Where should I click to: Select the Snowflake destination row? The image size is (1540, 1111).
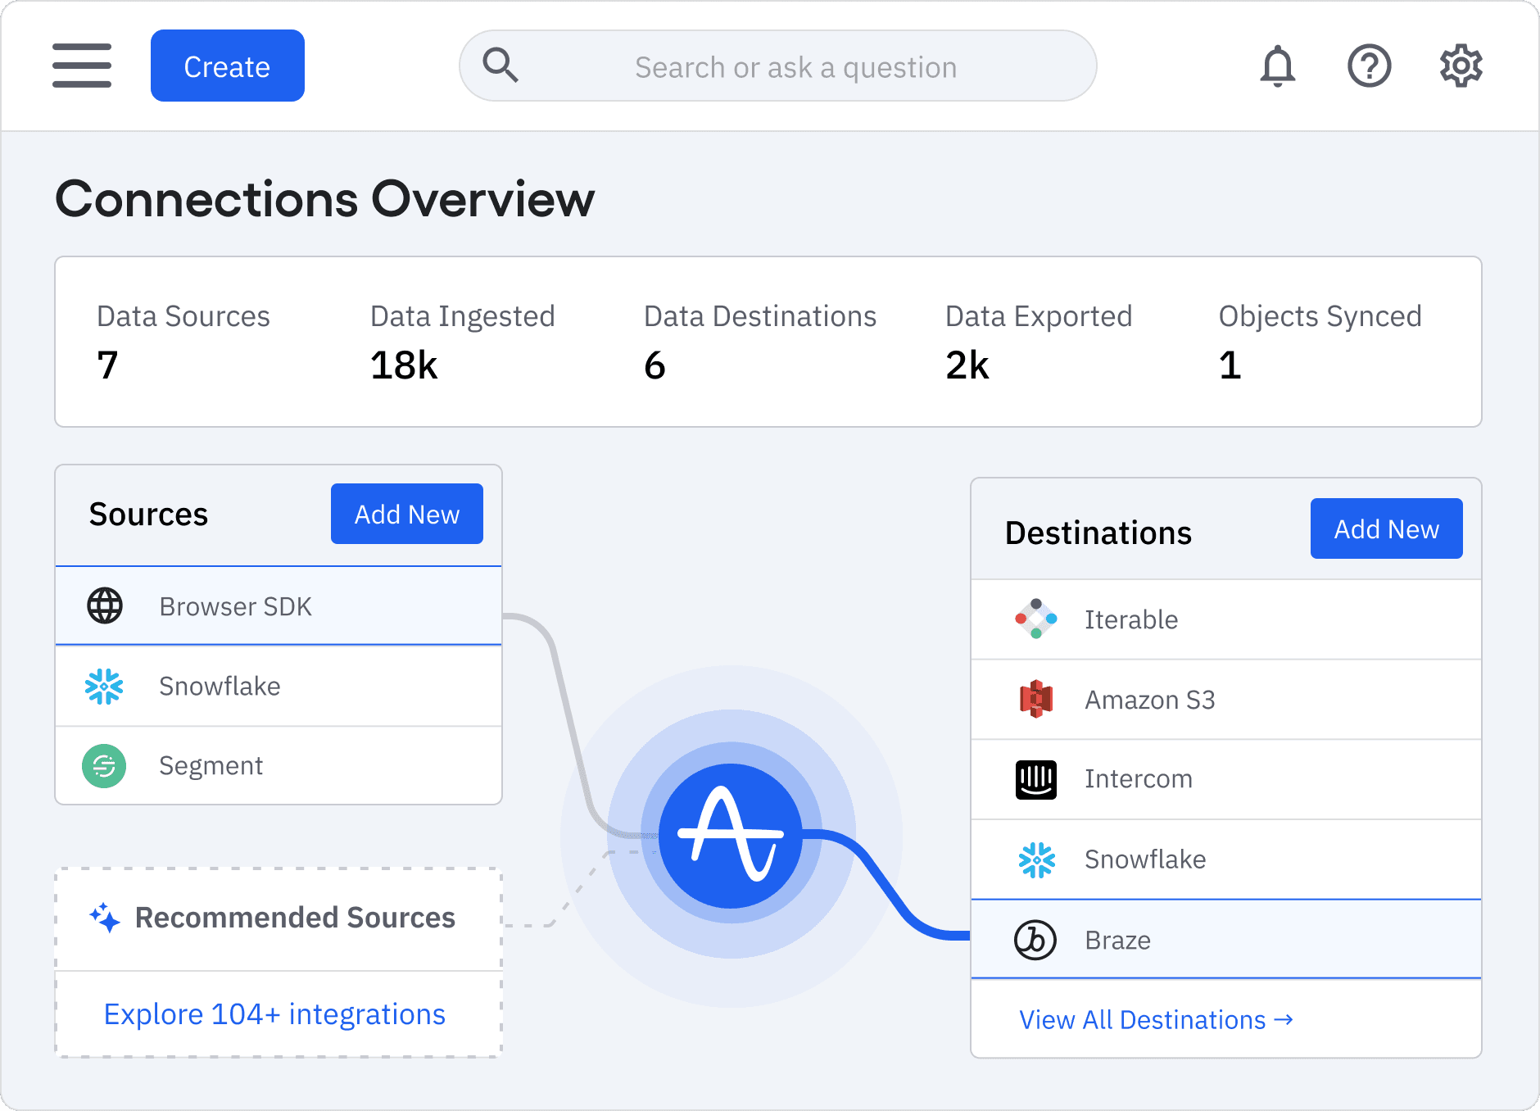(1225, 859)
